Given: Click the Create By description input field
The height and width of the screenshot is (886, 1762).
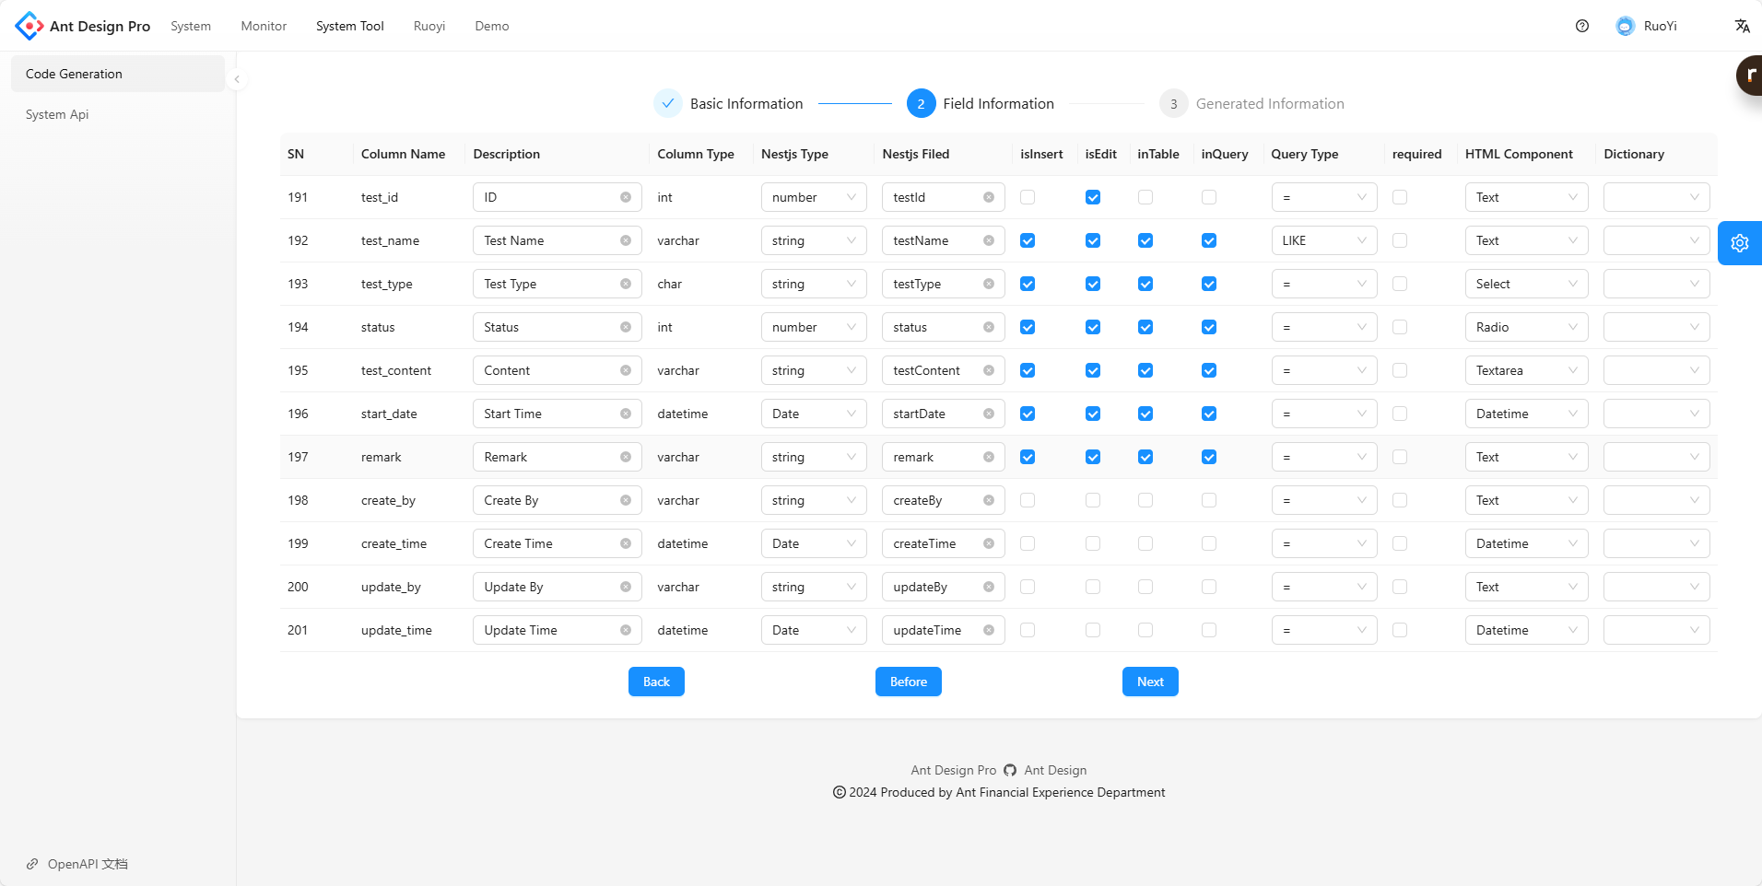Looking at the screenshot, I should point(547,500).
